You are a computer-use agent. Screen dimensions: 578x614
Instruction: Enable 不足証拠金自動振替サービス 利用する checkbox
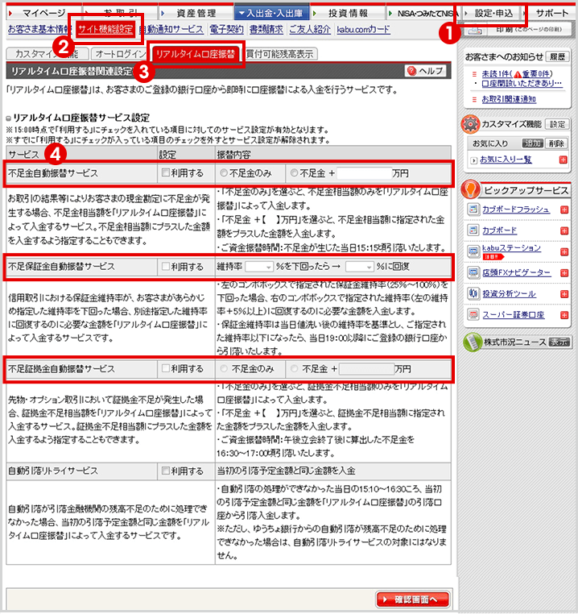(166, 368)
